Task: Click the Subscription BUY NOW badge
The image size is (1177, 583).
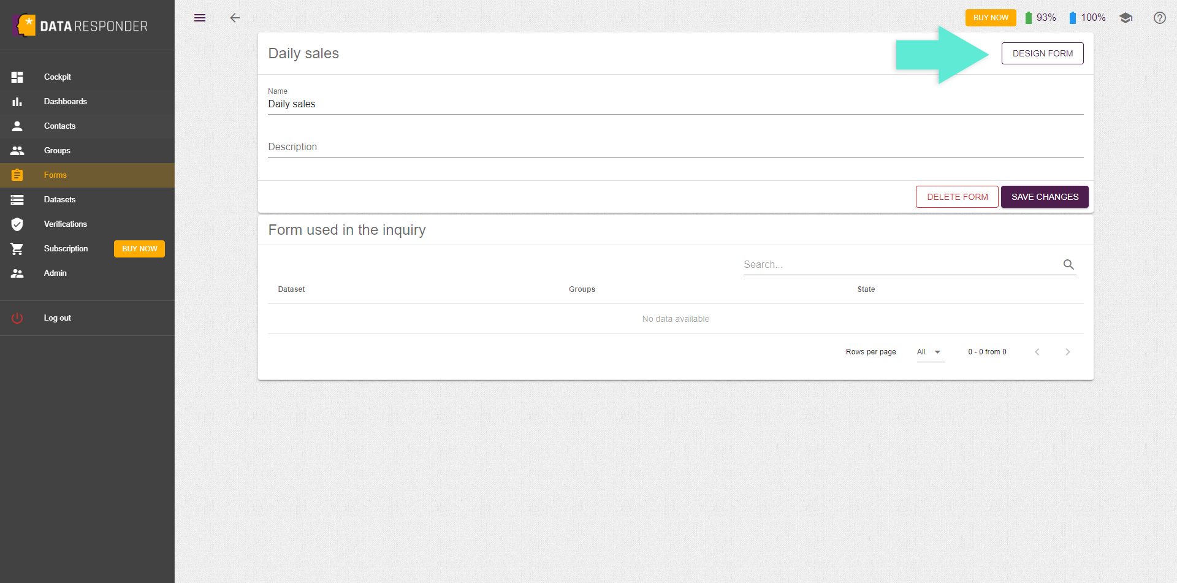Action: click(x=139, y=249)
